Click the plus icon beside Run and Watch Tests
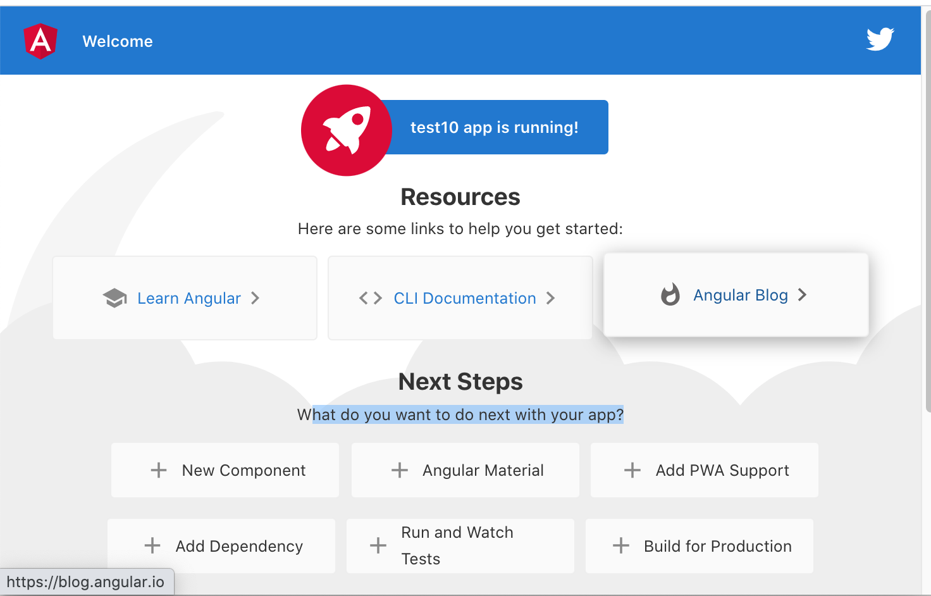The image size is (931, 596). [378, 545]
